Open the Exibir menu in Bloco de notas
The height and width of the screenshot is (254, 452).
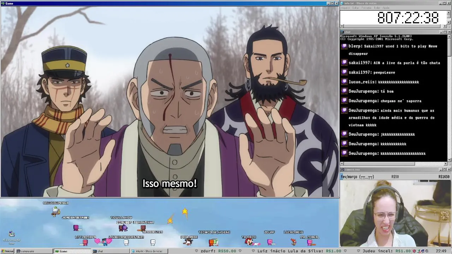[x=377, y=8]
